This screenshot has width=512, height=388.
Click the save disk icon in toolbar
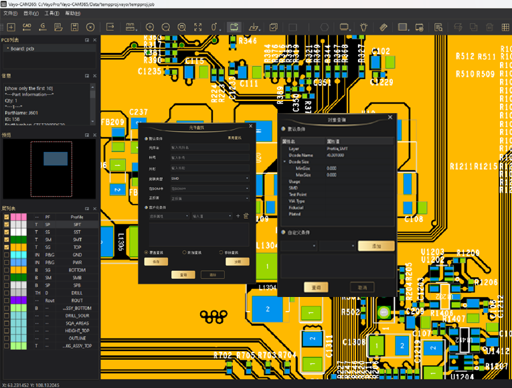75,27
